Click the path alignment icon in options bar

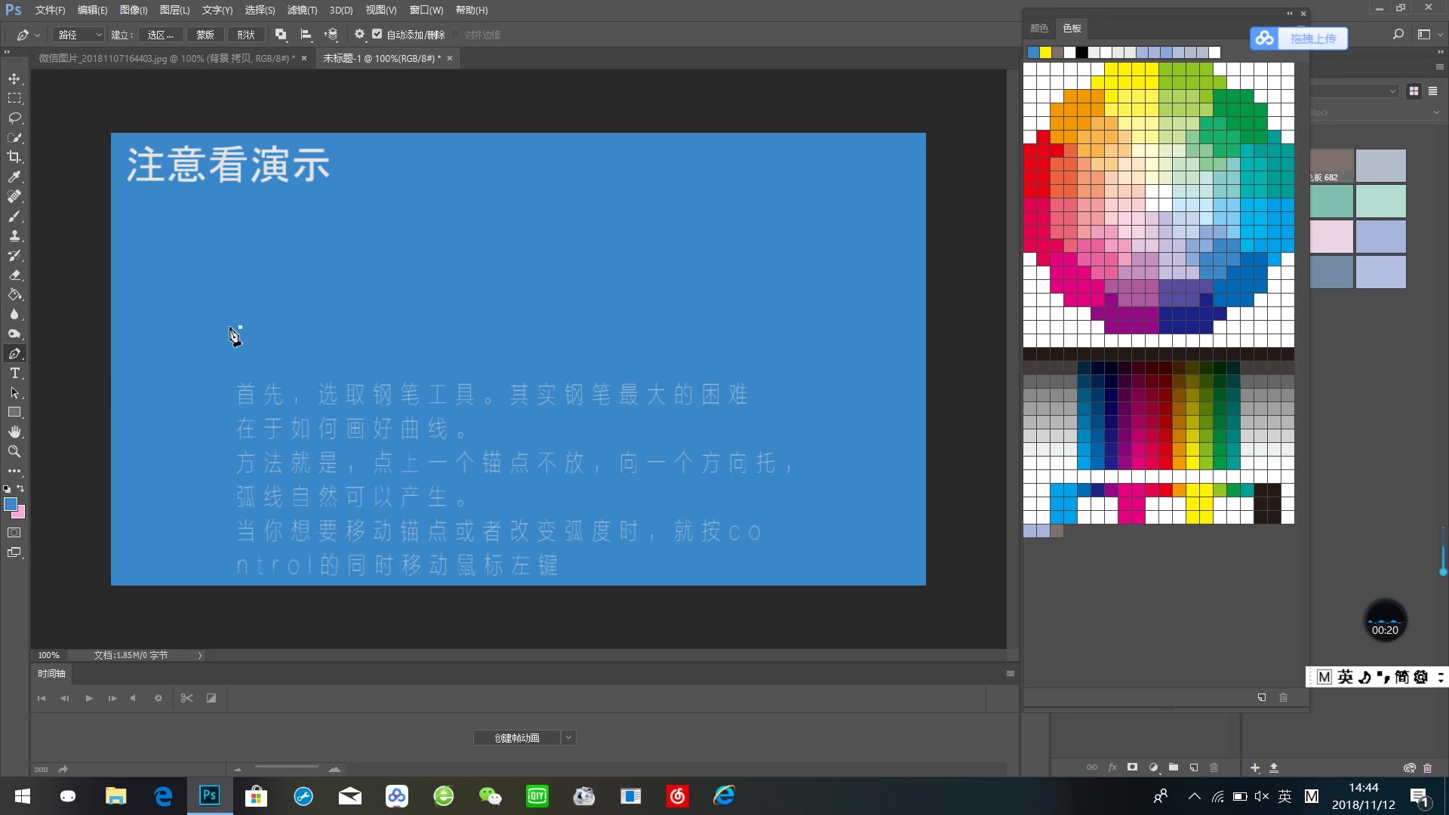tap(306, 35)
